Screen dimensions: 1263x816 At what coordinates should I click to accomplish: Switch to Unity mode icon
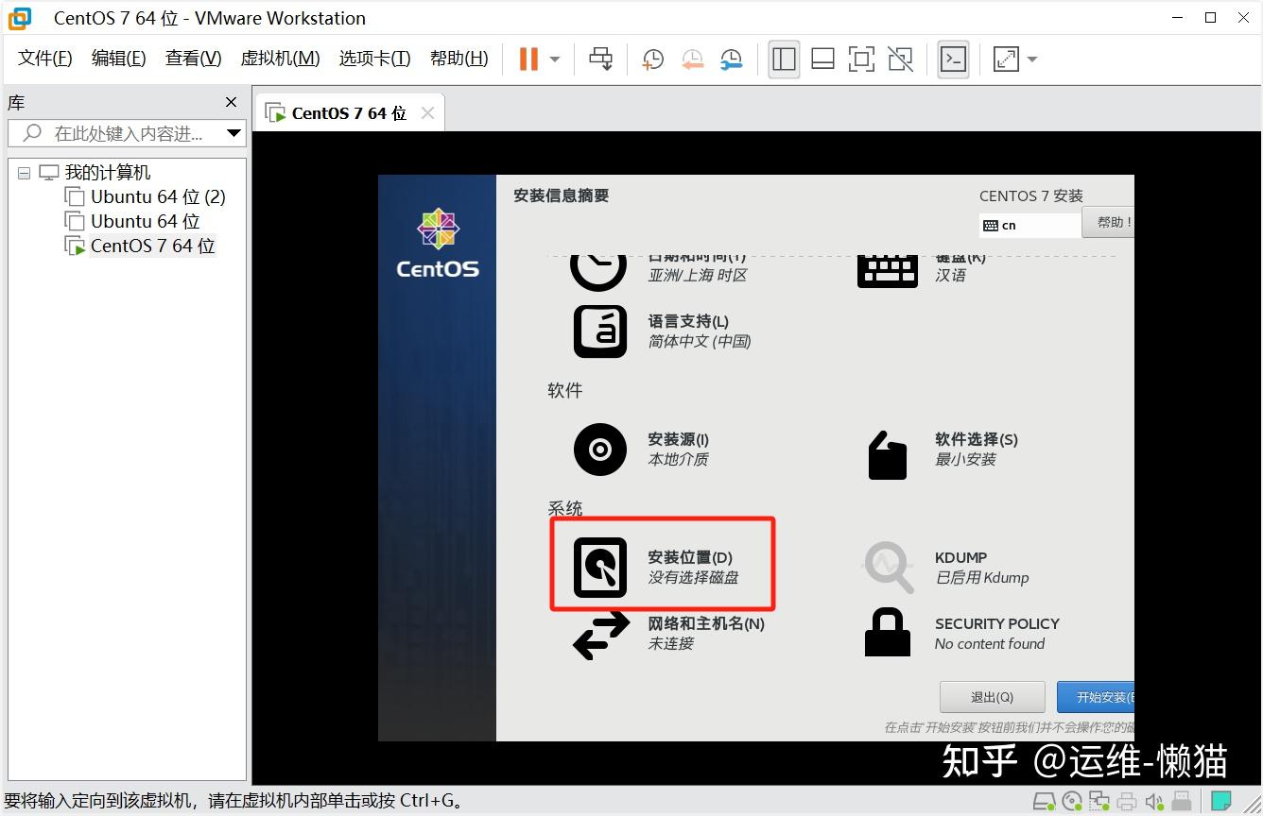pos(901,59)
